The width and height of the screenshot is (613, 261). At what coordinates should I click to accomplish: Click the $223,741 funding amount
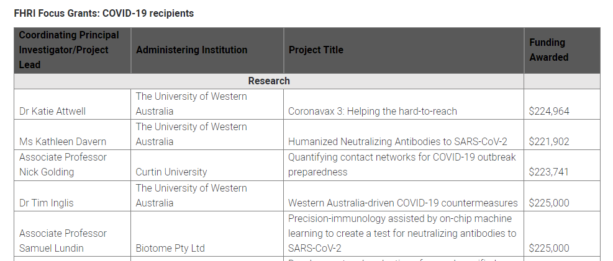click(549, 172)
